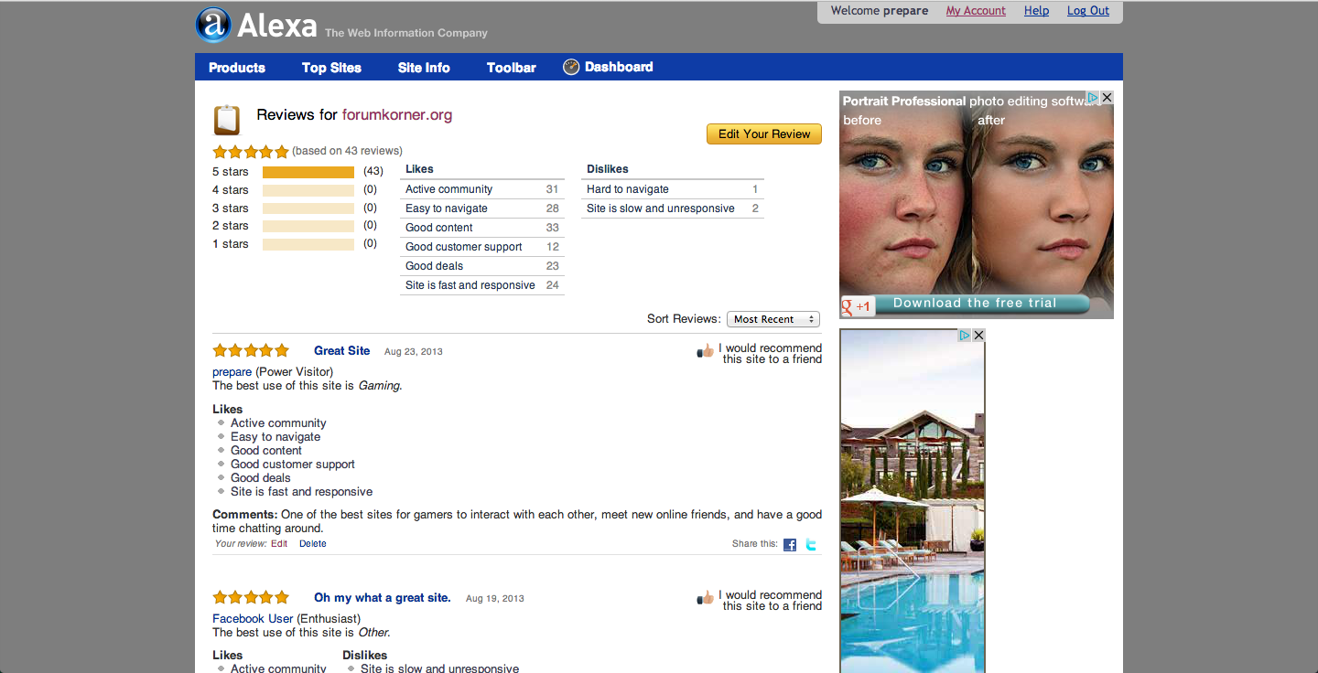The image size is (1318, 673).
Task: Click the prepare reviewer name link
Action: click(x=232, y=372)
